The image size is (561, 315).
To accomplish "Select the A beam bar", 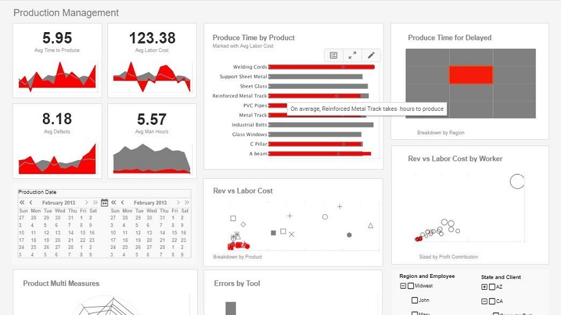I will 320,154.
